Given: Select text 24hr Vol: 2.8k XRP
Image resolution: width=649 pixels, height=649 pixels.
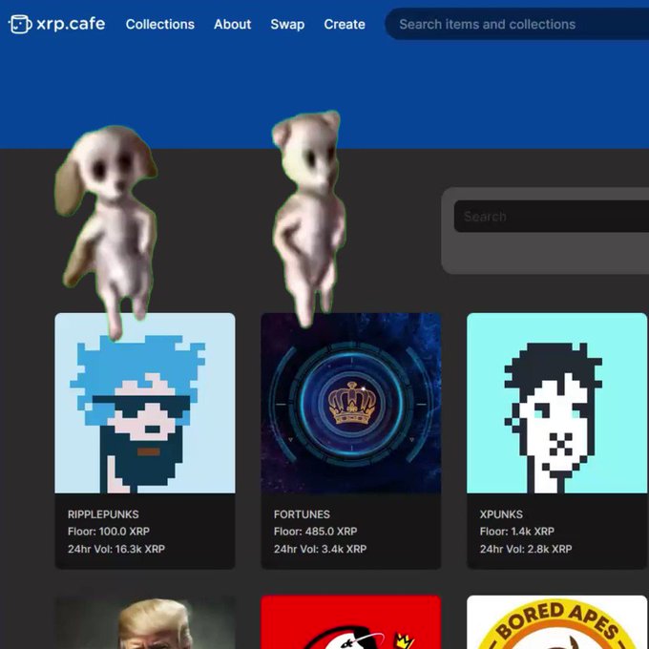Looking at the screenshot, I should pos(526,549).
